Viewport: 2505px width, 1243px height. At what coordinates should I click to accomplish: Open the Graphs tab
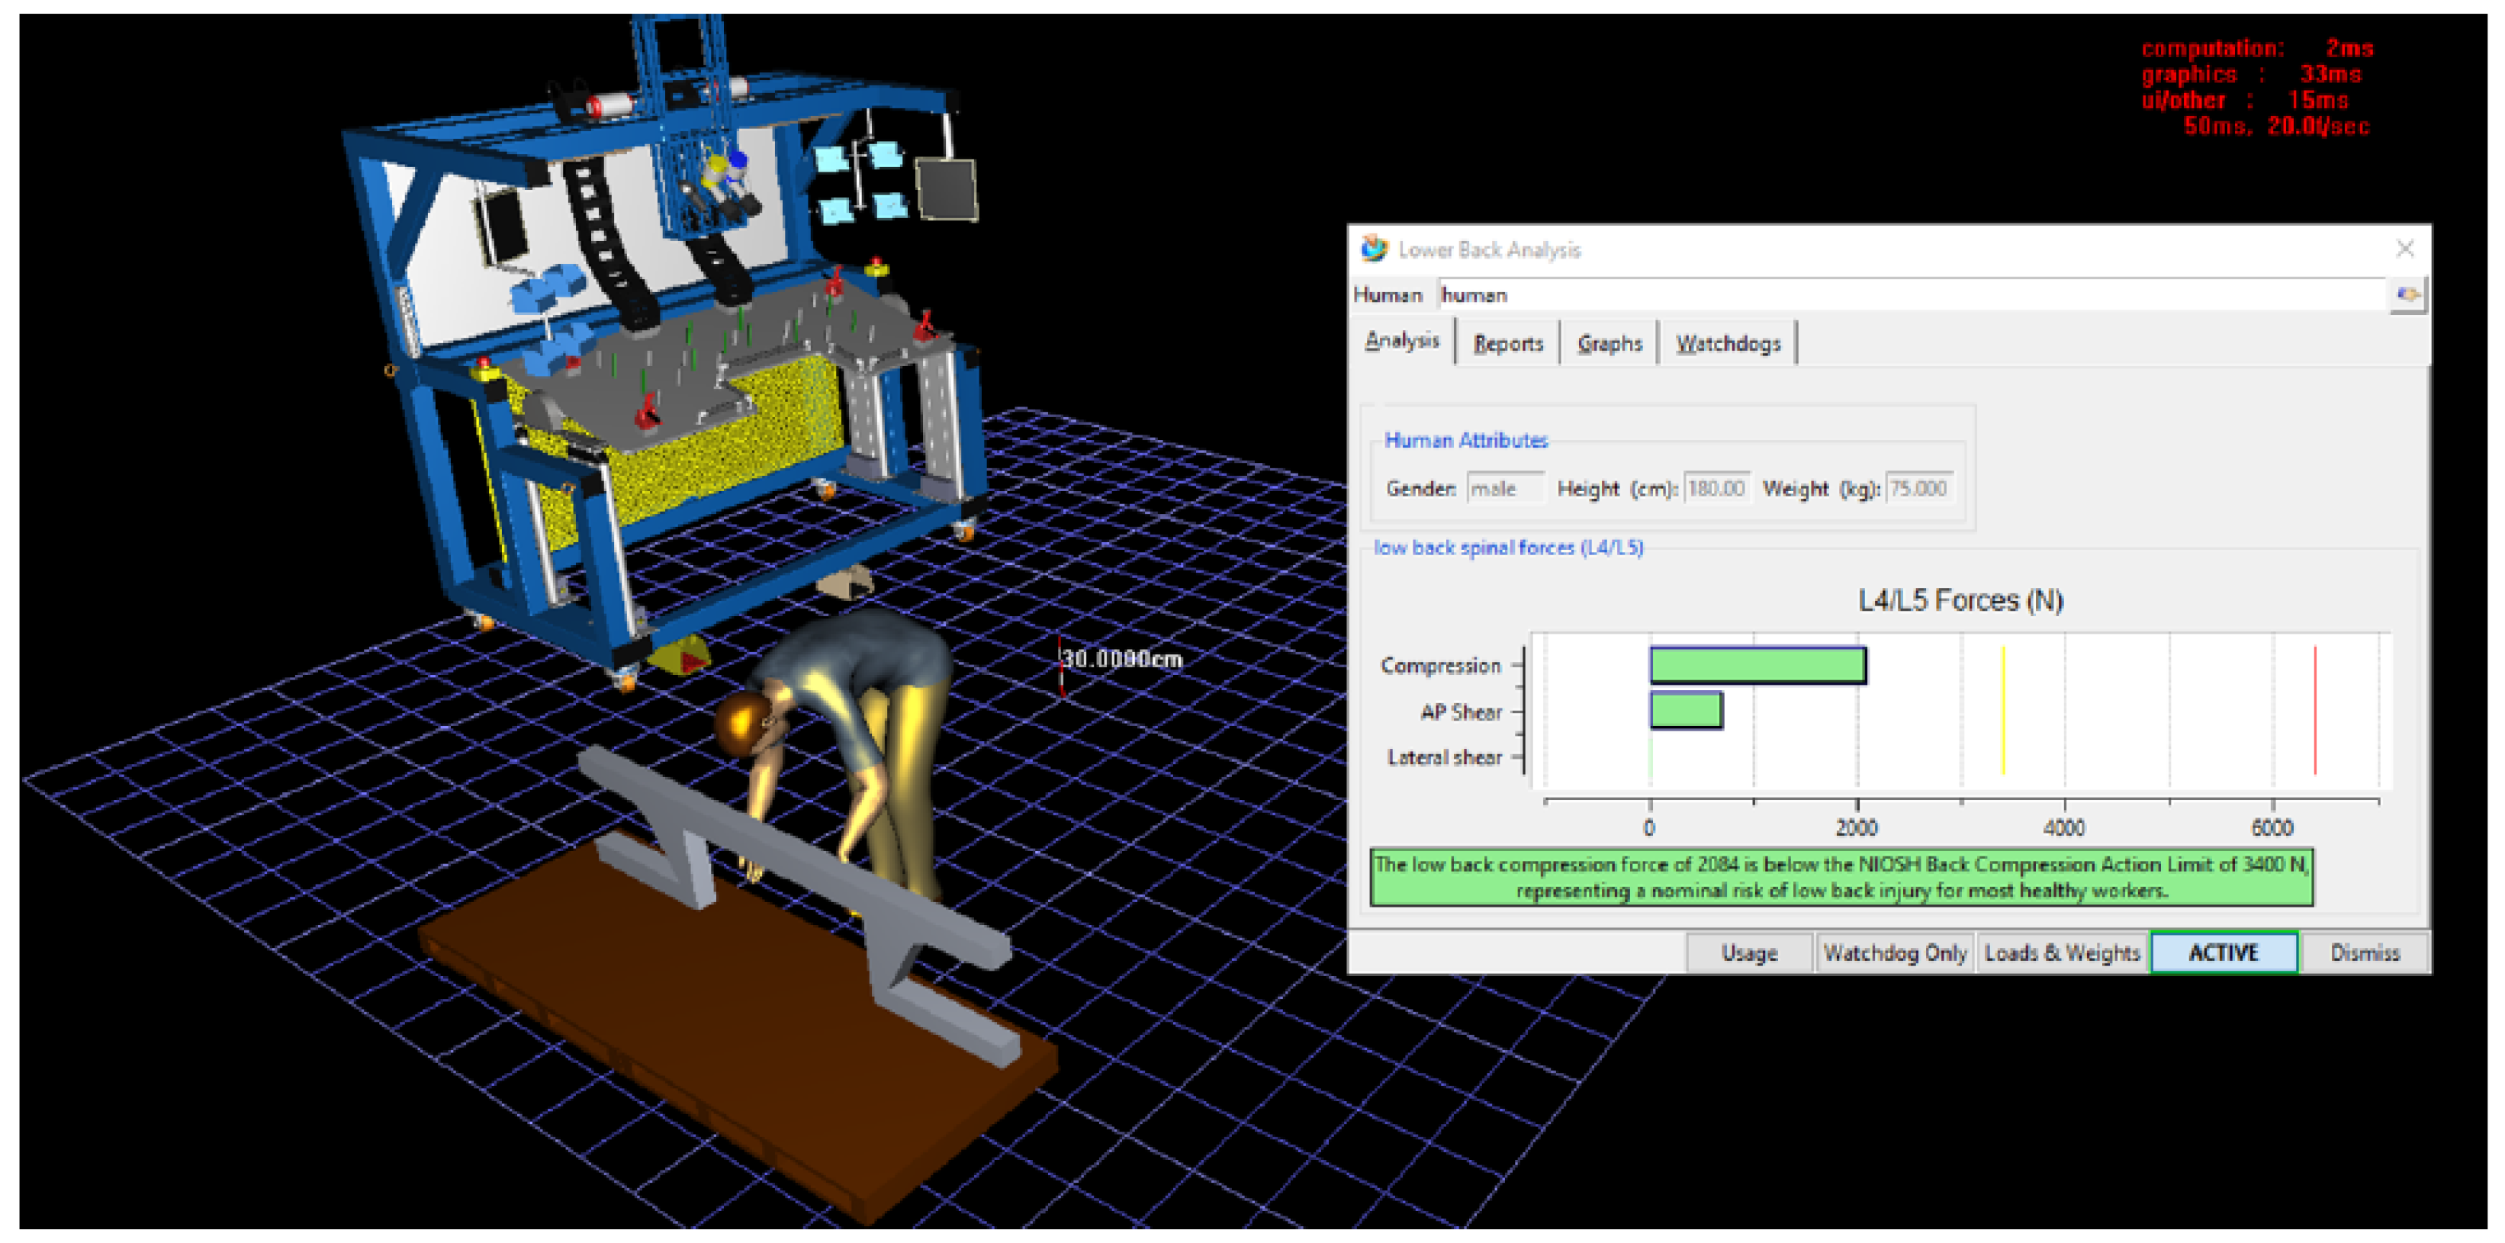pyautogui.click(x=1609, y=343)
